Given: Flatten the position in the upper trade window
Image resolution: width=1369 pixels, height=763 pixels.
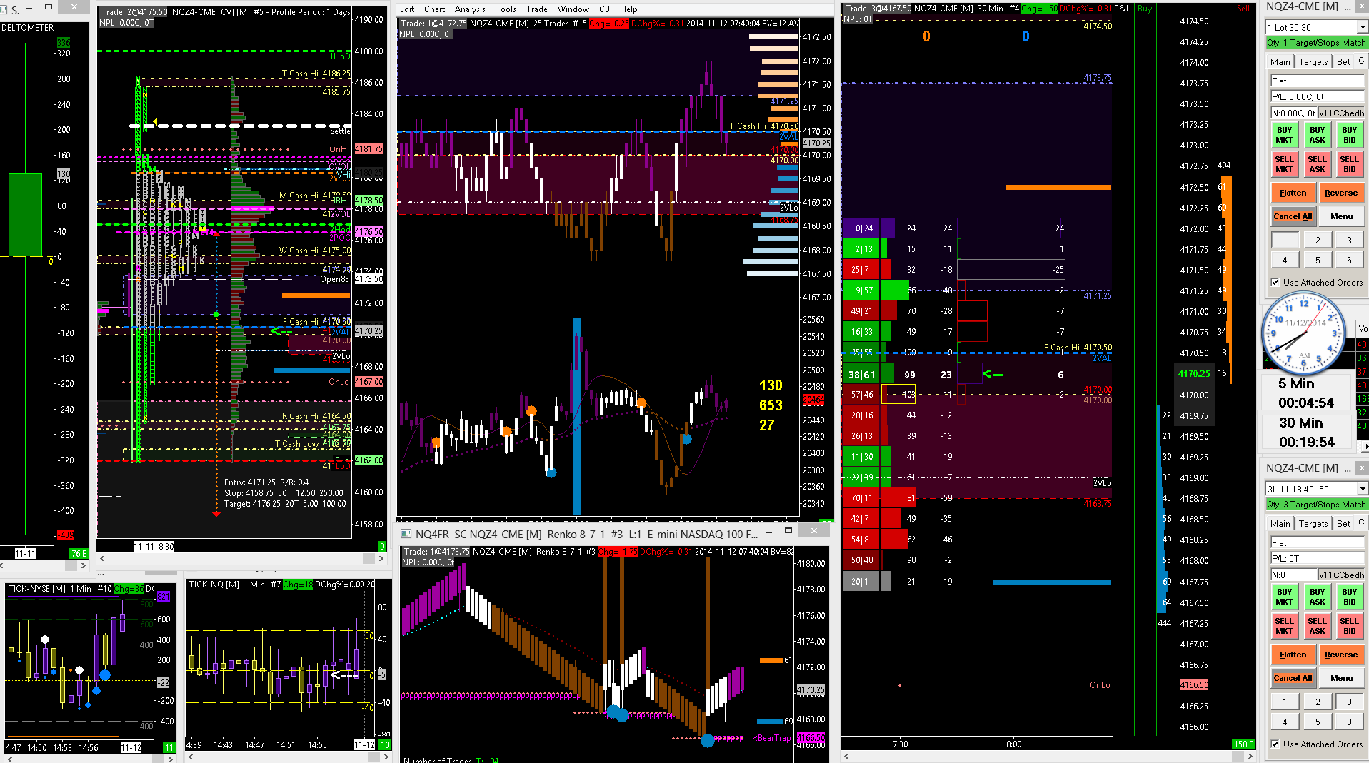Looking at the screenshot, I should point(1293,193).
